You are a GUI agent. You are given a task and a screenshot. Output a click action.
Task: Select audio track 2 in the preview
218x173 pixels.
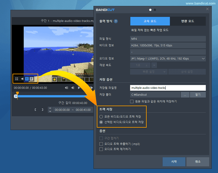(x=31, y=79)
